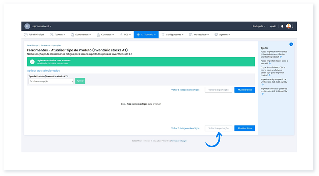Collapse the Ajuda panel with play arrow
The height and width of the screenshot is (176, 319).
291,44
